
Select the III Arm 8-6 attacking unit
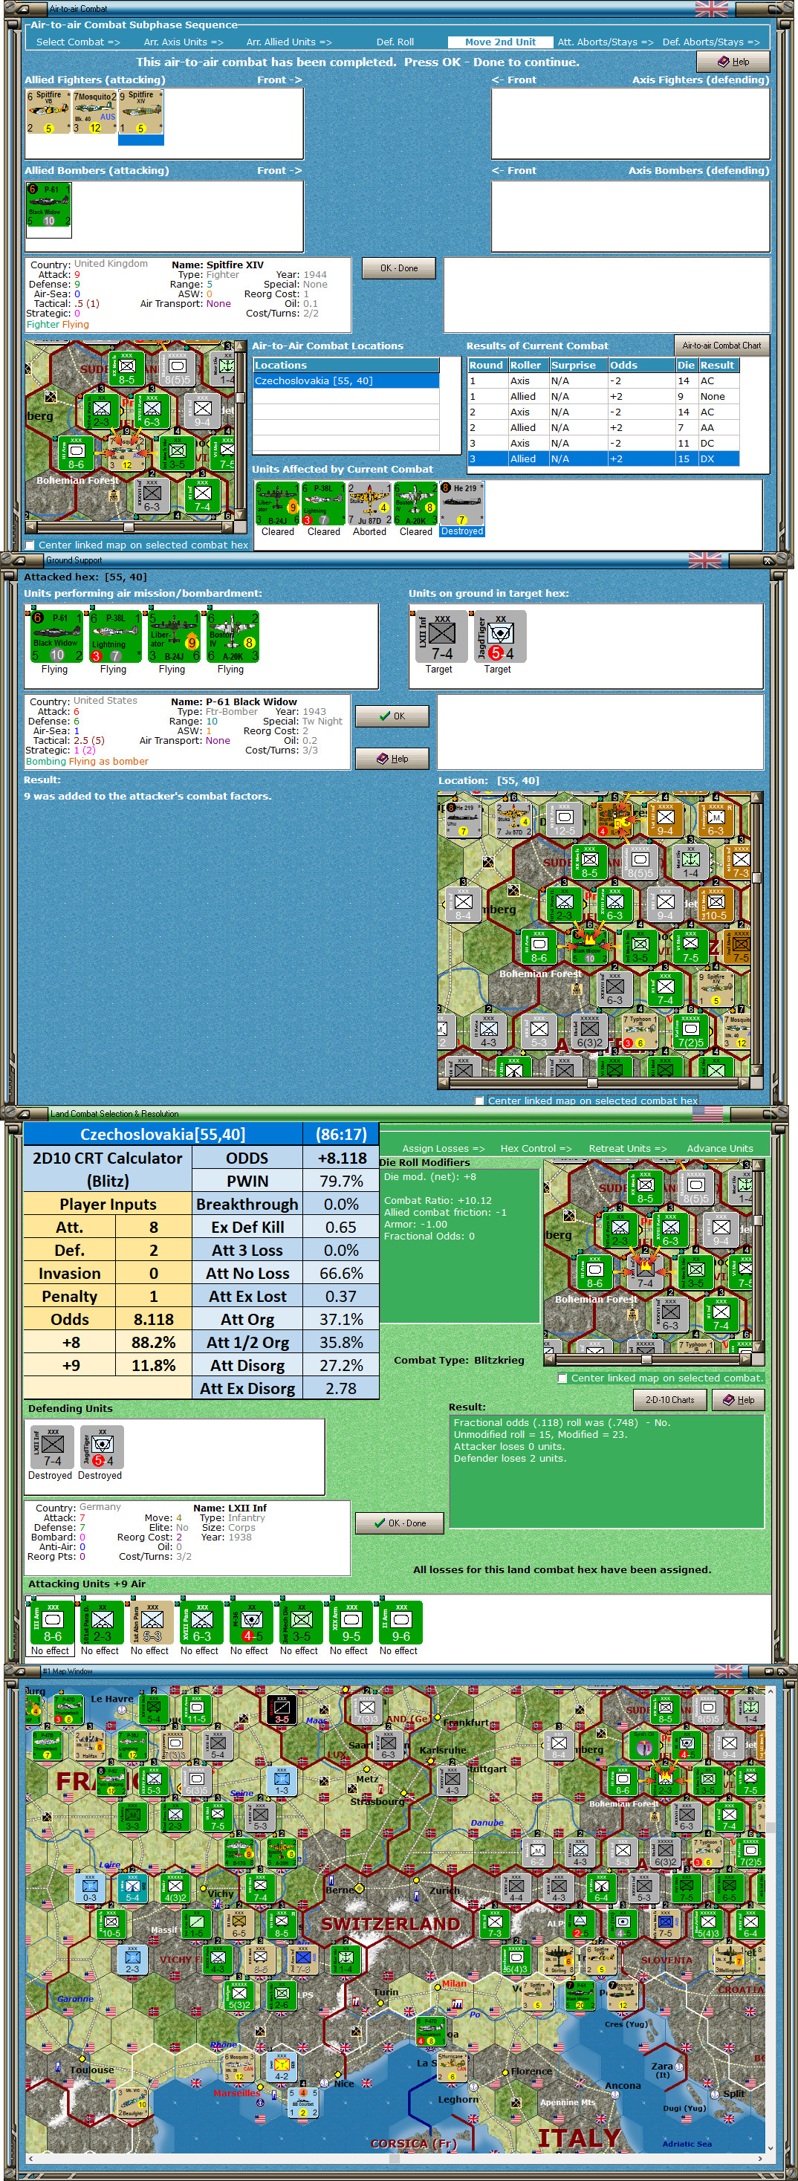[x=53, y=1622]
